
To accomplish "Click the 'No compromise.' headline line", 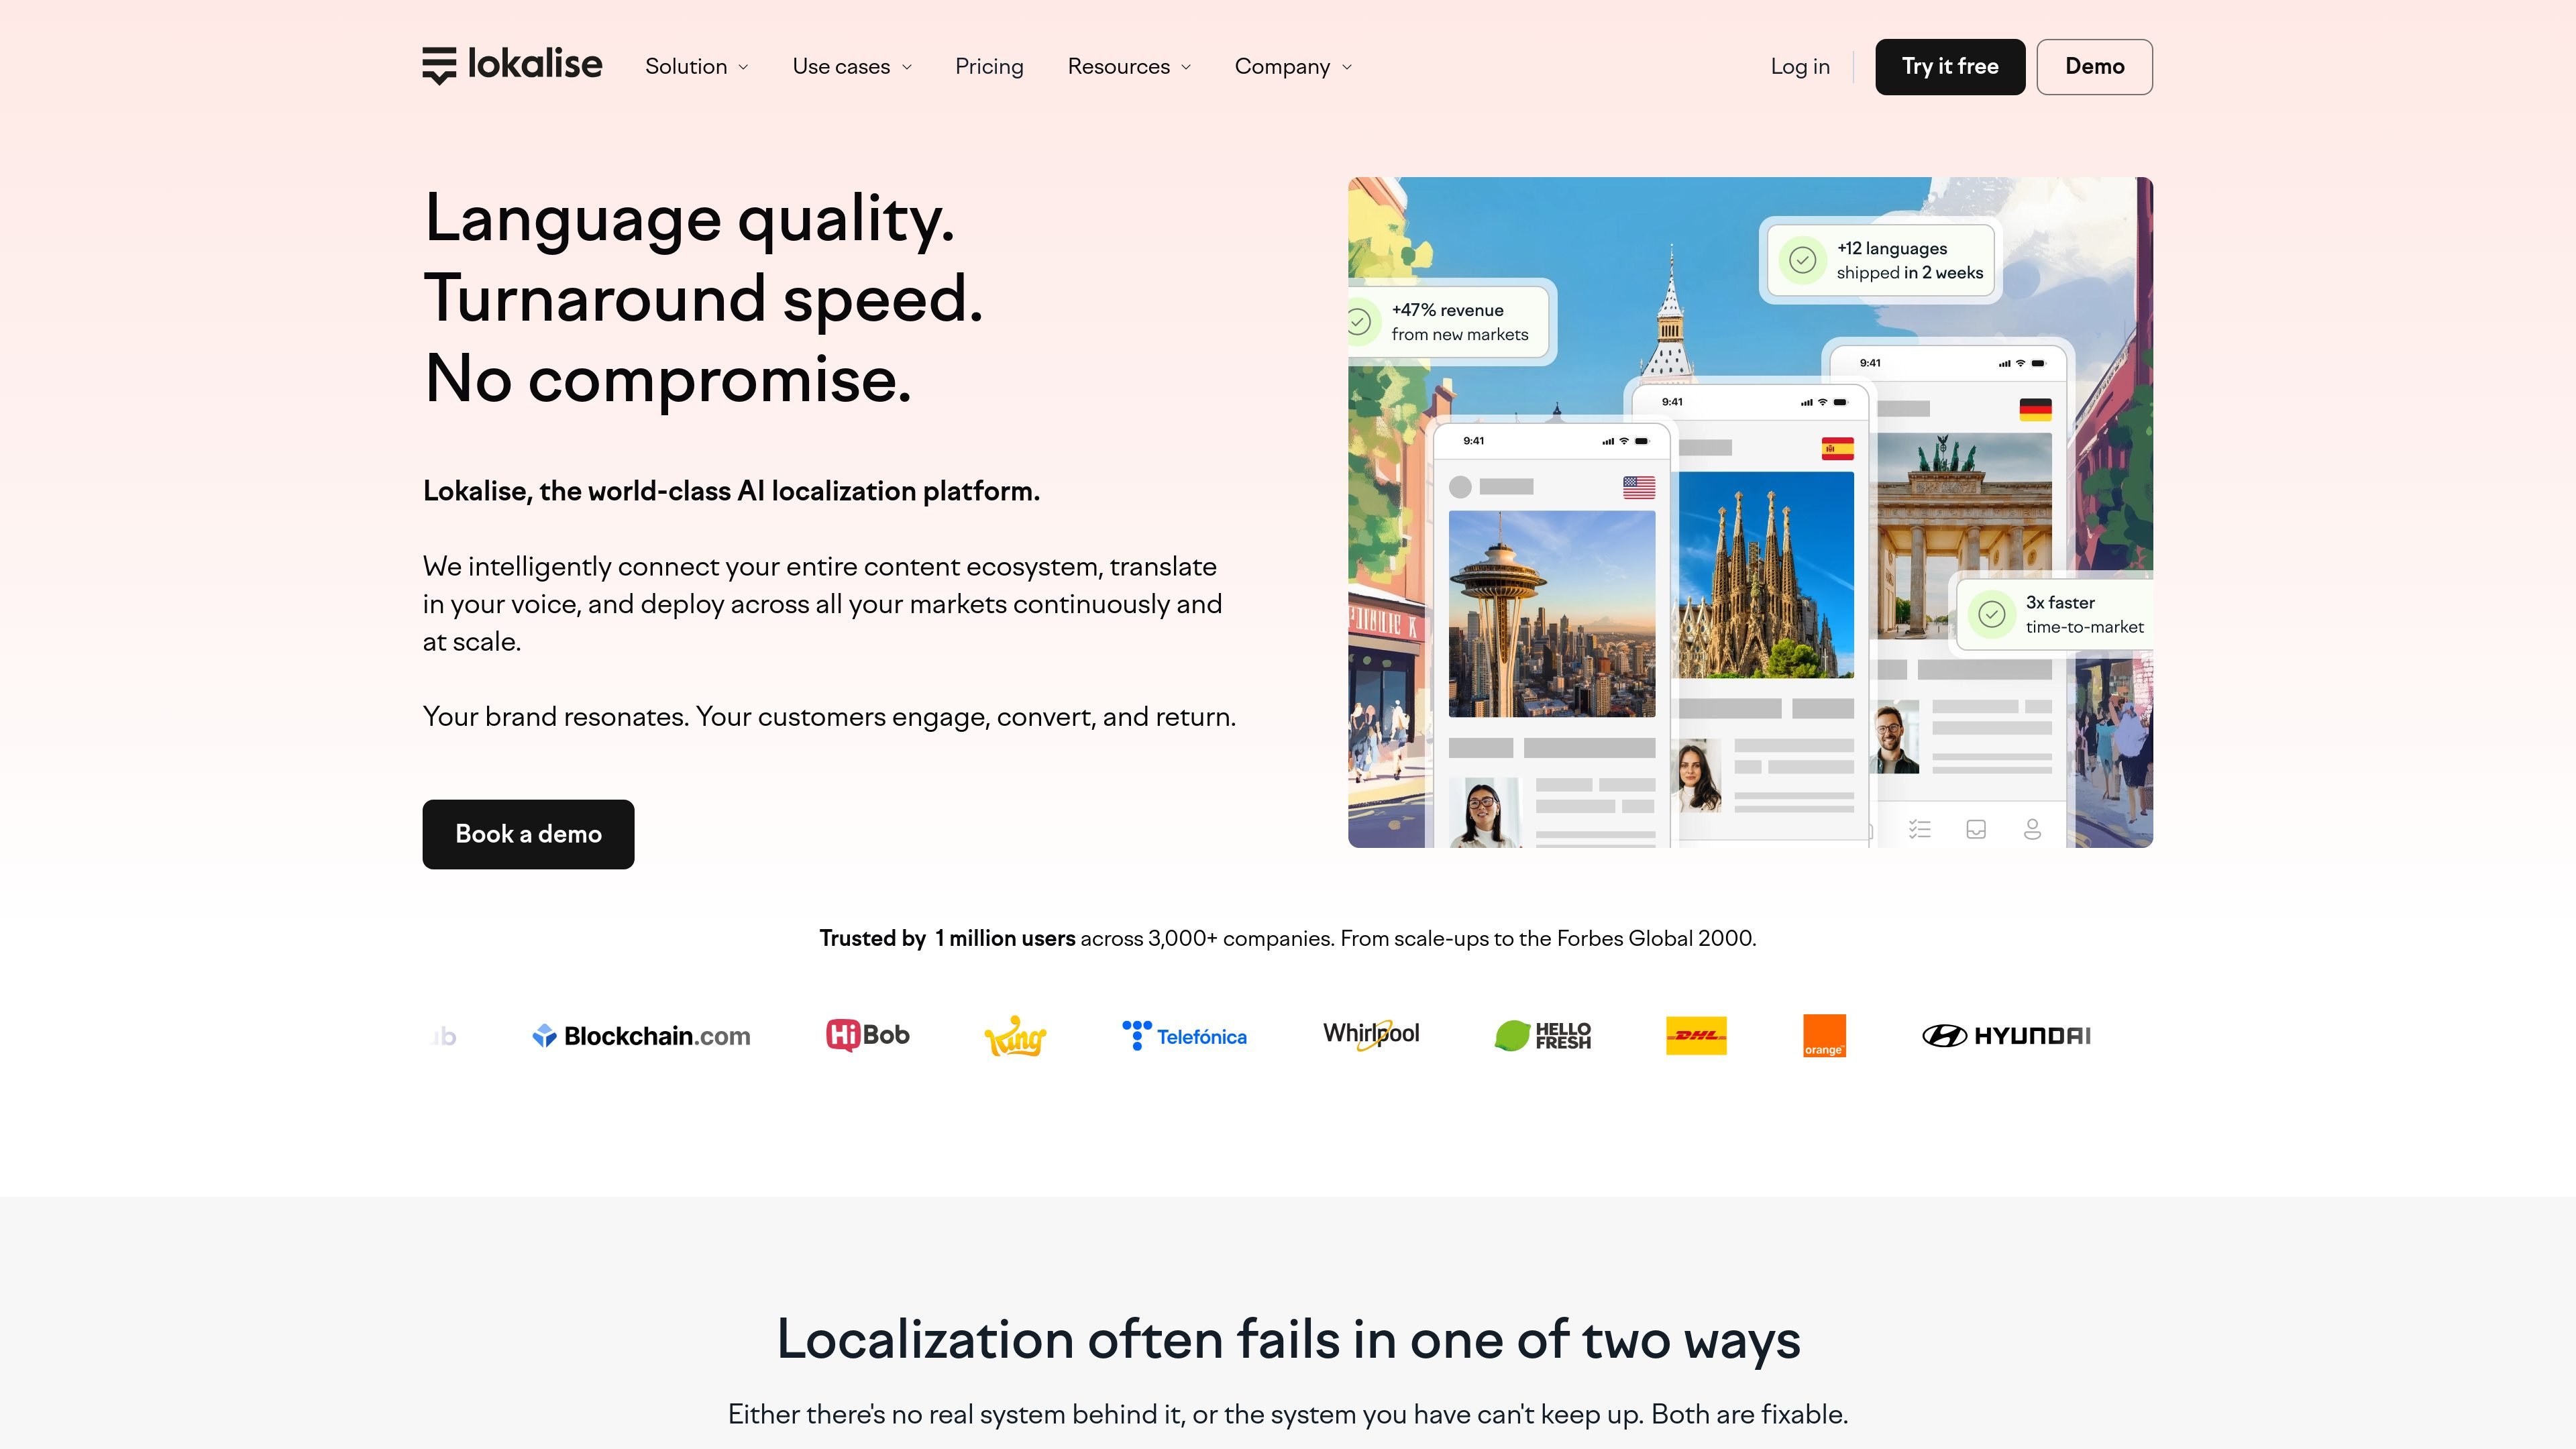I will pyautogui.click(x=668, y=379).
